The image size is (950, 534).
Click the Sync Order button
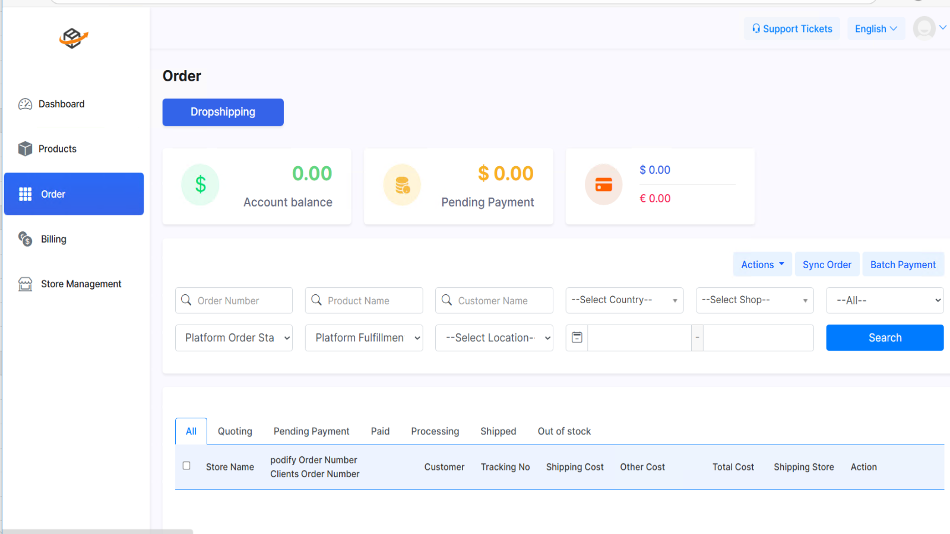point(827,265)
